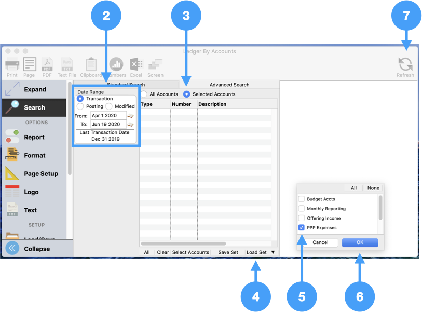Uncheck the PPP Expenses checkbox
422x312 pixels.
click(302, 228)
